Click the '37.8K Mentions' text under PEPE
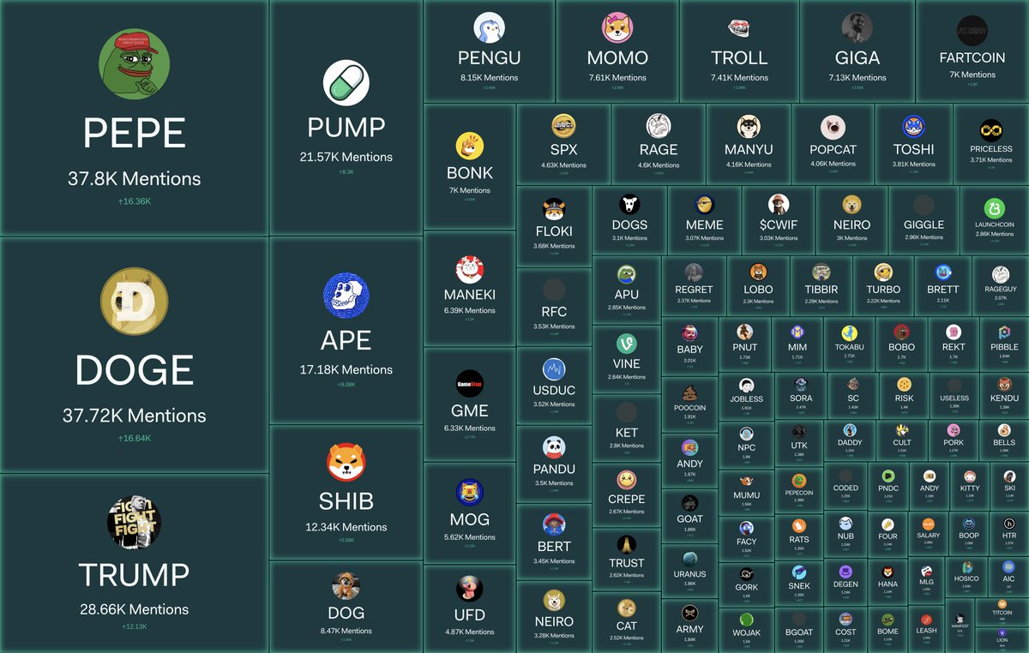The height and width of the screenshot is (653, 1029). (x=135, y=178)
